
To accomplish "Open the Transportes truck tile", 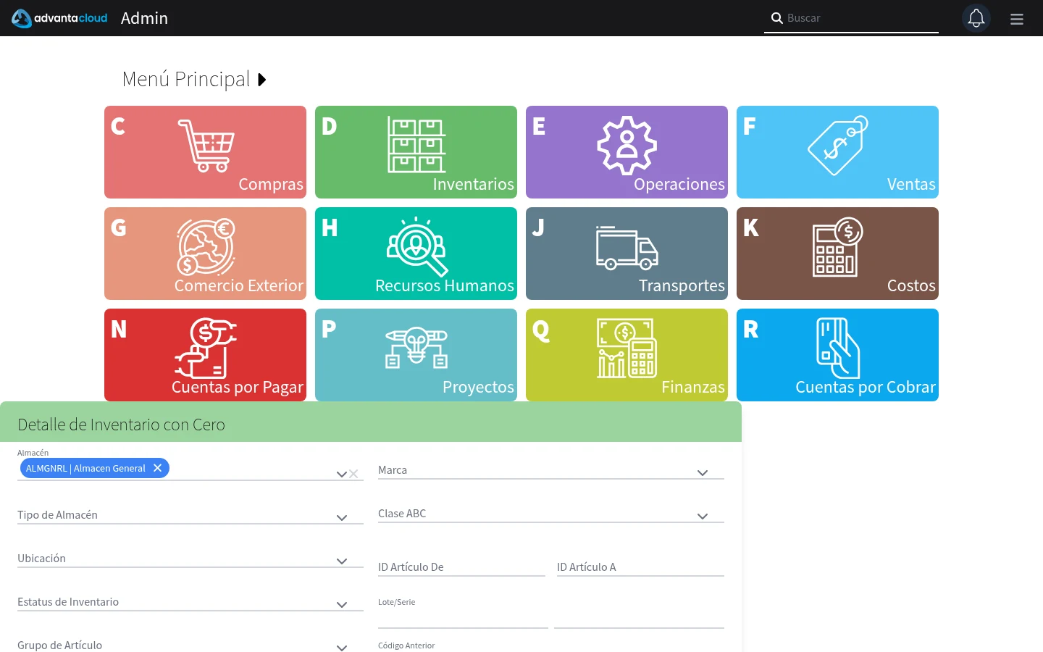I will 627,254.
